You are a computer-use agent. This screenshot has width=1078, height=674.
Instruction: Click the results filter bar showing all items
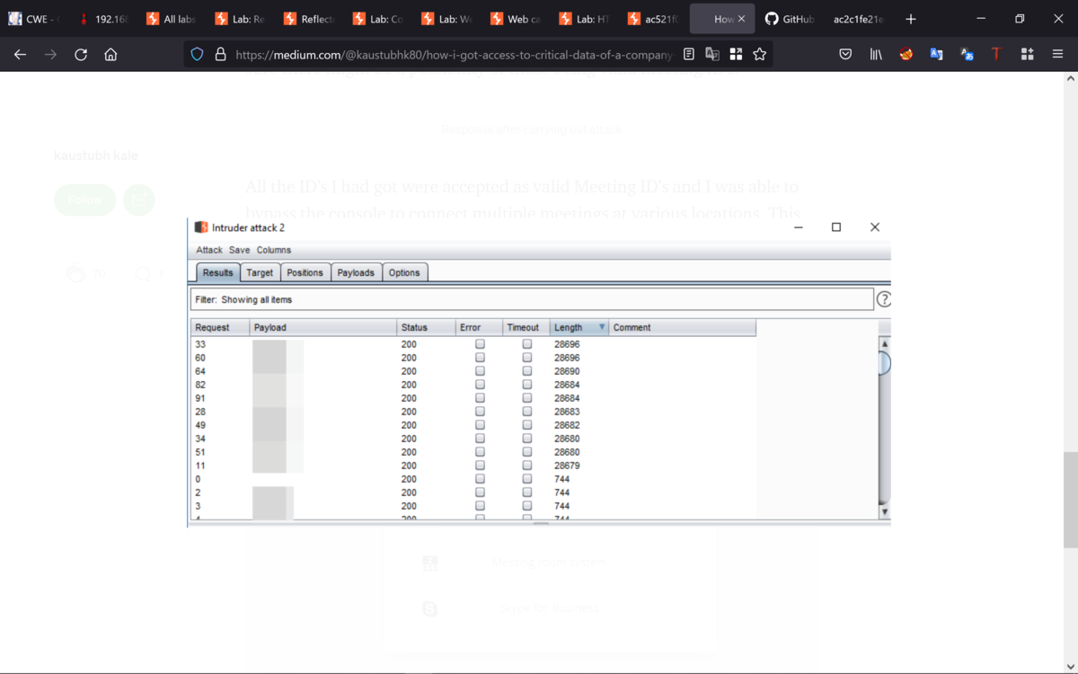[532, 299]
